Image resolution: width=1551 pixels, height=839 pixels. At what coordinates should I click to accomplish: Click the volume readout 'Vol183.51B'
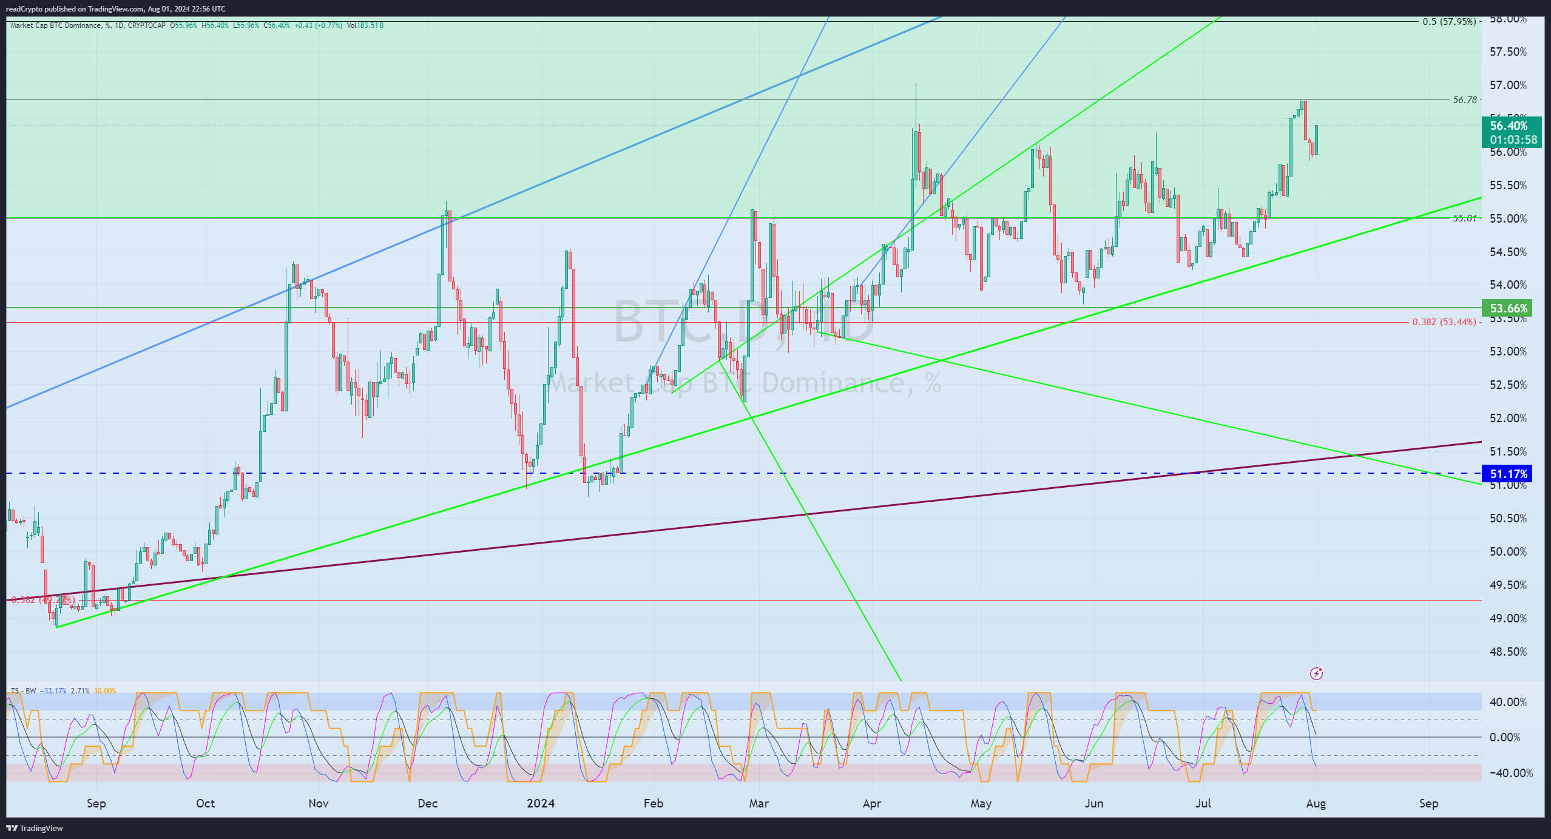(x=365, y=25)
